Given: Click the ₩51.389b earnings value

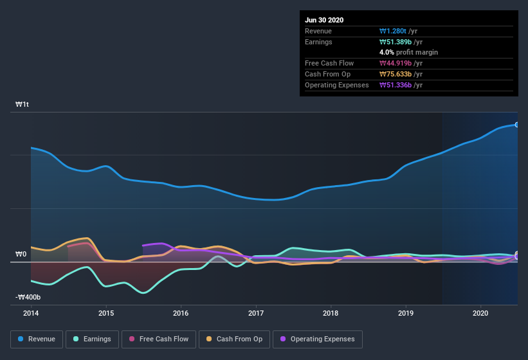Looking at the screenshot, I should 396,42.
